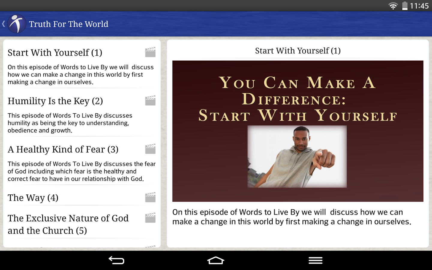Tap the Truth For The World title text
Image resolution: width=432 pixels, height=270 pixels.
pyautogui.click(x=69, y=24)
